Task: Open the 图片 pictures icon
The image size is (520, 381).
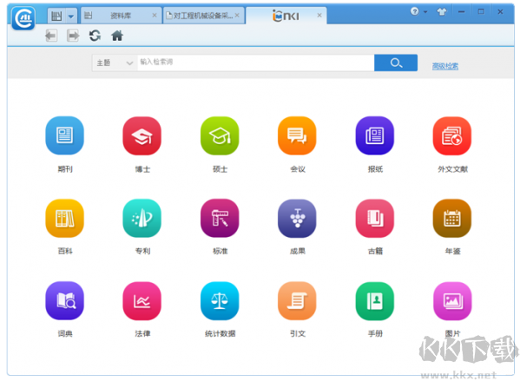Action: point(452,300)
